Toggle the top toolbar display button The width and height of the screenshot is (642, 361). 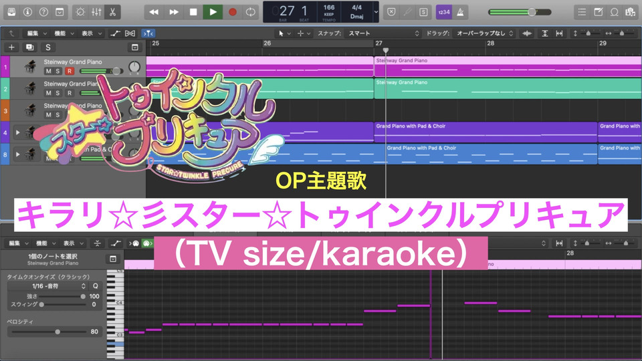[60, 12]
